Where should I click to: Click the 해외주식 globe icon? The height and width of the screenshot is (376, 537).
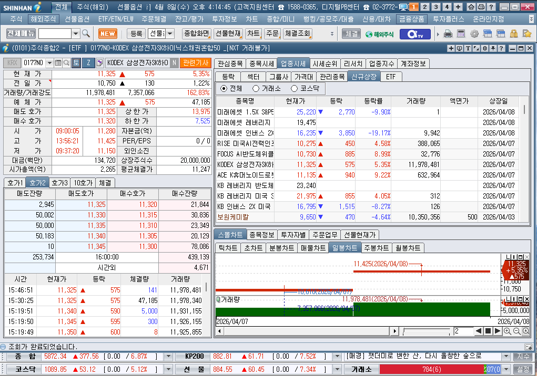tap(379, 34)
